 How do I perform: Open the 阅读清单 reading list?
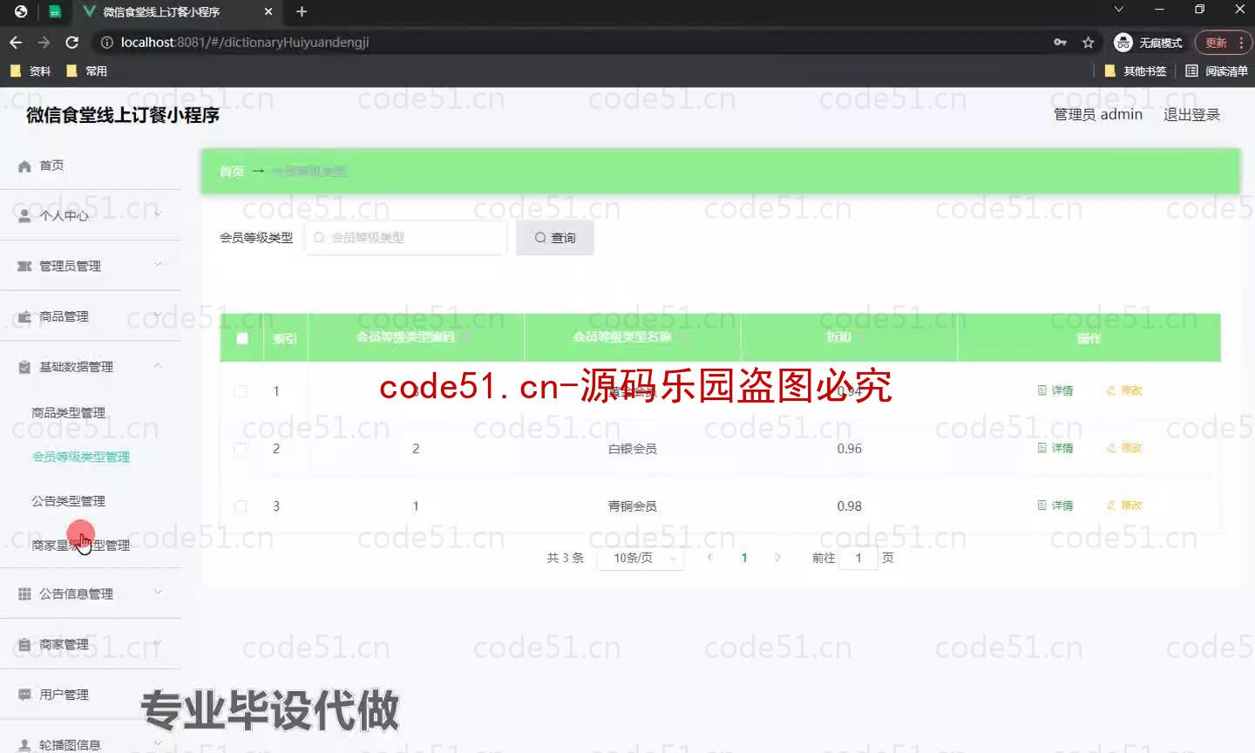(1216, 71)
